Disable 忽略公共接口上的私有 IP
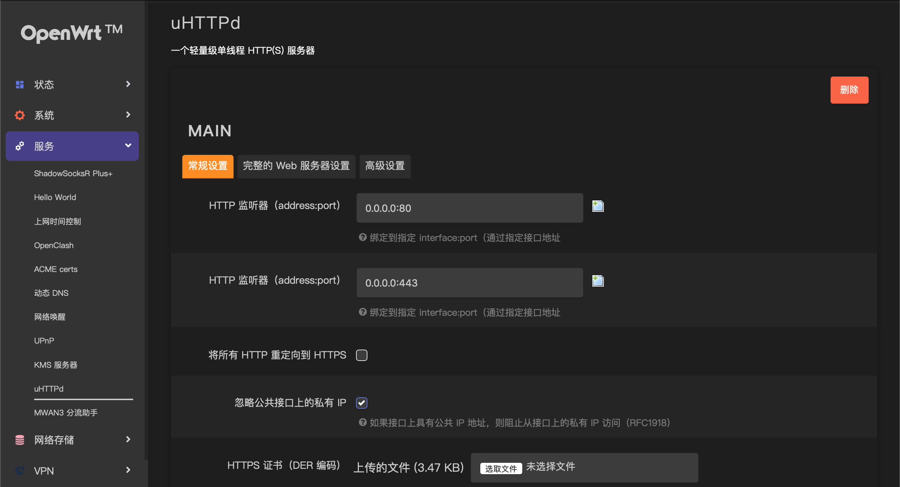The width and height of the screenshot is (900, 487). pyautogui.click(x=361, y=403)
